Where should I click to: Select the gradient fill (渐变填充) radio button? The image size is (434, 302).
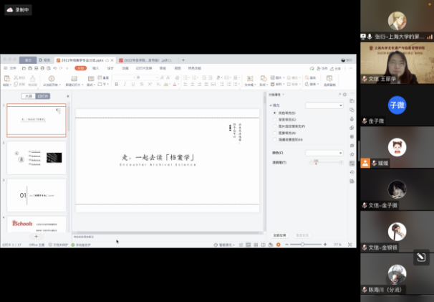(x=274, y=119)
